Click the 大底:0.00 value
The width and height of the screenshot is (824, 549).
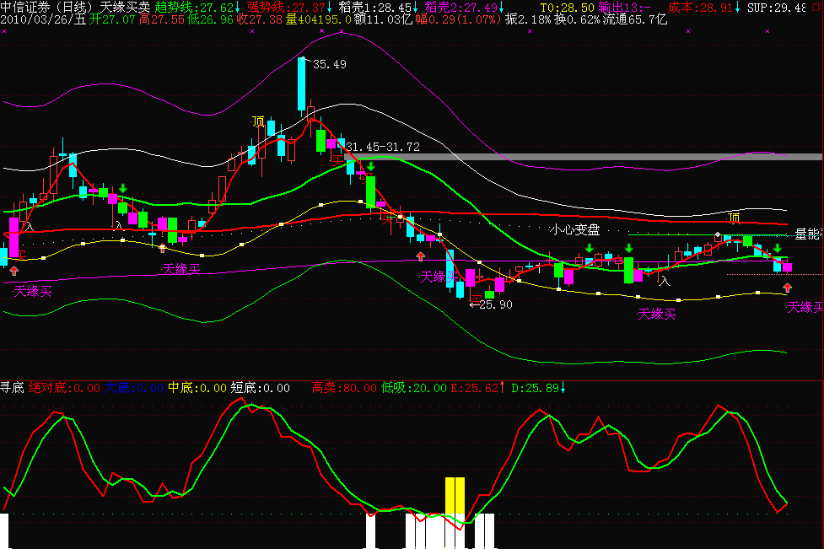click(x=133, y=388)
